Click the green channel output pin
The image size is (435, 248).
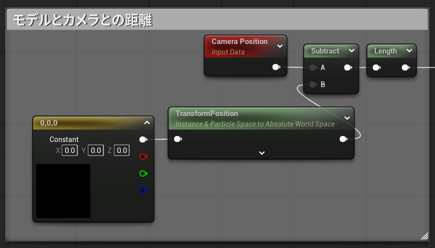pos(143,173)
